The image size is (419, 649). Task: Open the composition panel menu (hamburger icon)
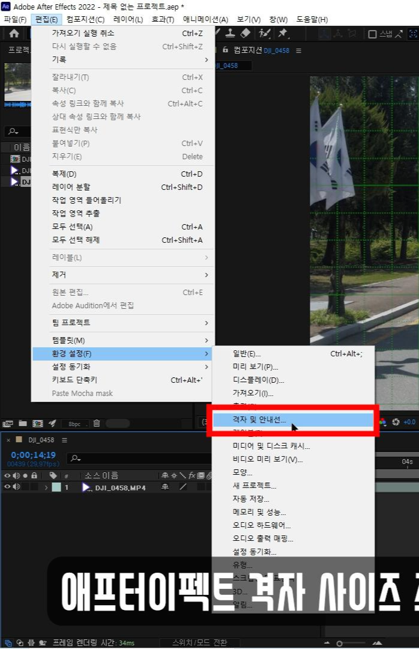tap(298, 50)
